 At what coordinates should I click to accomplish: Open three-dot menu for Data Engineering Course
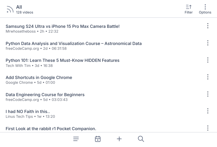pyautogui.click(x=208, y=94)
